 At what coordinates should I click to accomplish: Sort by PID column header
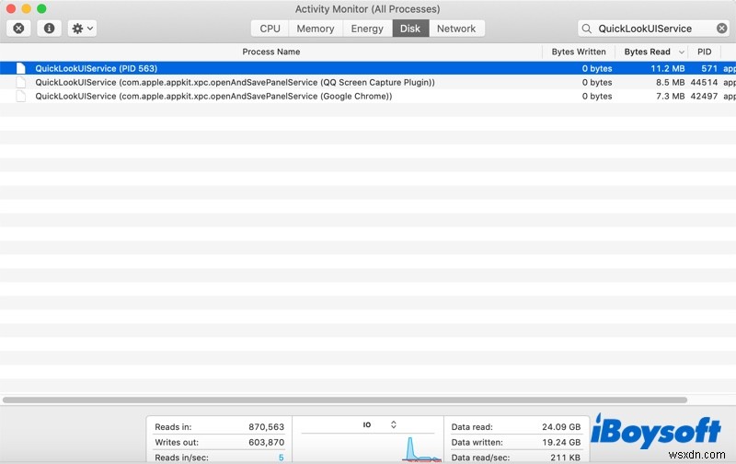point(704,52)
